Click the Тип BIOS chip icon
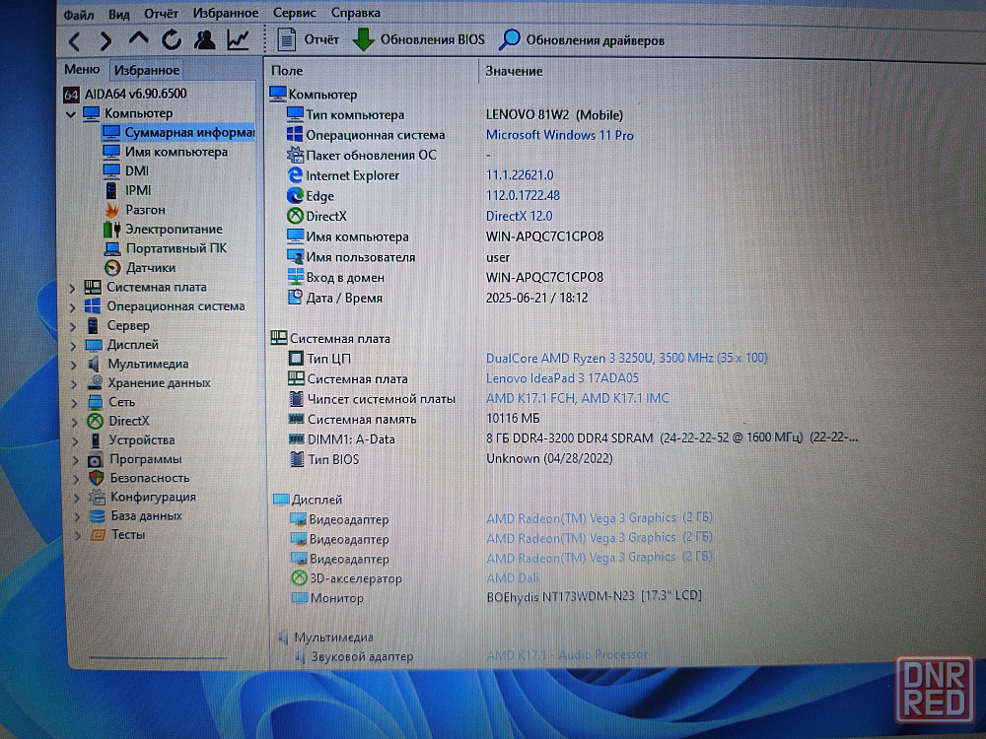Image resolution: width=986 pixels, height=739 pixels. point(297,459)
